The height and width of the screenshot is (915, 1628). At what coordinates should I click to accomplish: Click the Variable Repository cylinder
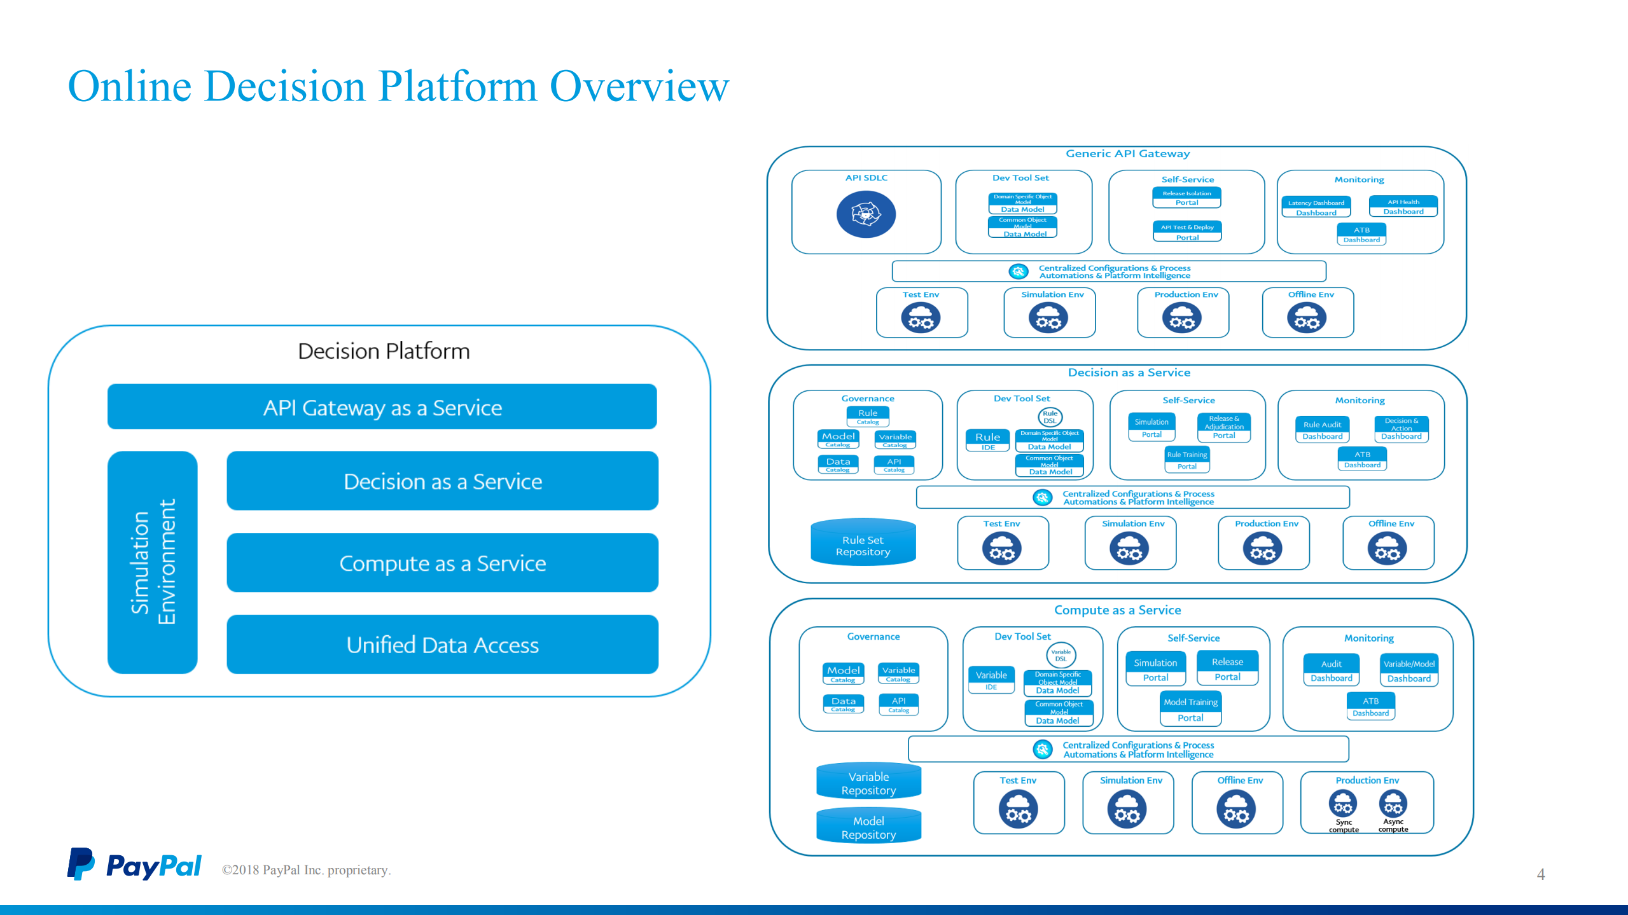[868, 782]
